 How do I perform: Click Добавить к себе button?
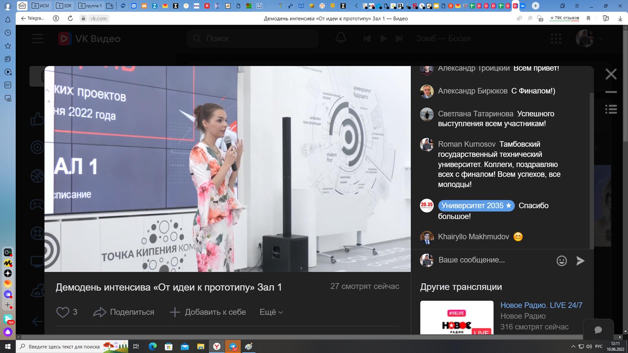pos(208,312)
